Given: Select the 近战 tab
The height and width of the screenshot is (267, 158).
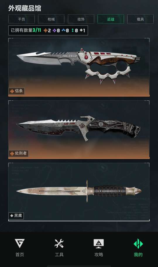Looking at the screenshot, I should [x=111, y=19].
